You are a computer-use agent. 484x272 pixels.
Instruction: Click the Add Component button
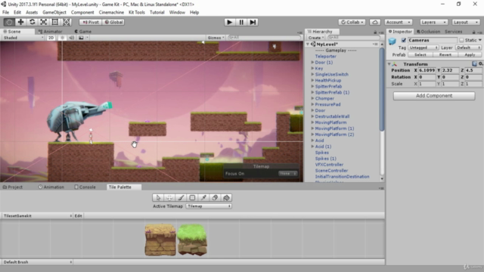point(434,96)
